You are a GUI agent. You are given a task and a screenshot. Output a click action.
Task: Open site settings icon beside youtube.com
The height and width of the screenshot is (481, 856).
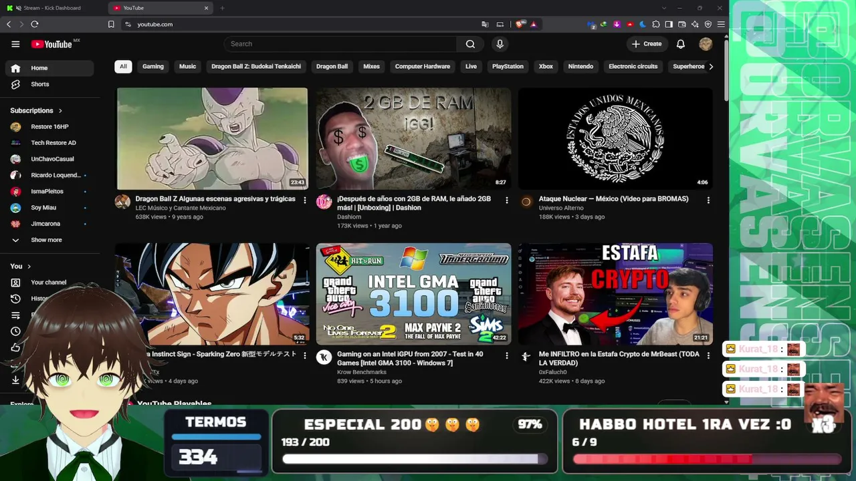coord(128,24)
